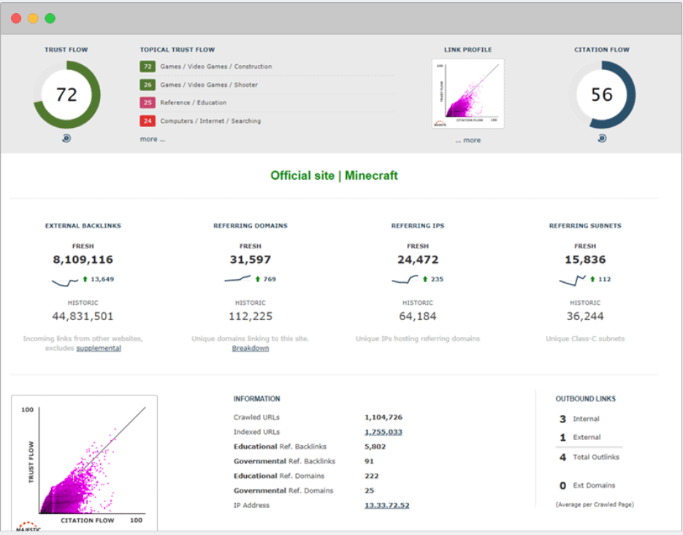Click the Information section heading

pos(256,399)
